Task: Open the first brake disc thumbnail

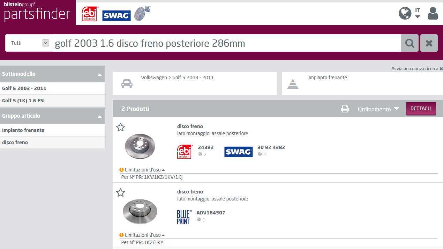Action: (x=140, y=146)
